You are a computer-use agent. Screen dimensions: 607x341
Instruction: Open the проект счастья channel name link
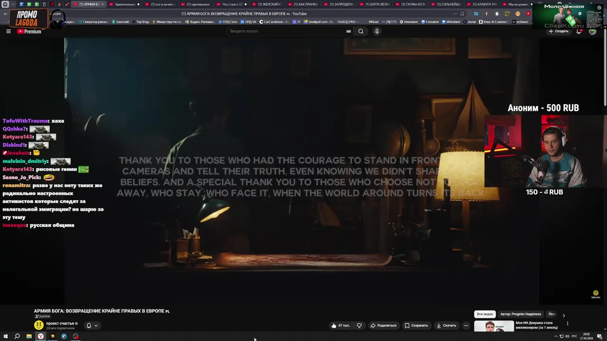point(60,323)
